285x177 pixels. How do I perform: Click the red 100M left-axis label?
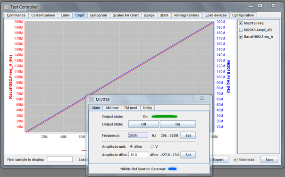[x=18, y=77]
